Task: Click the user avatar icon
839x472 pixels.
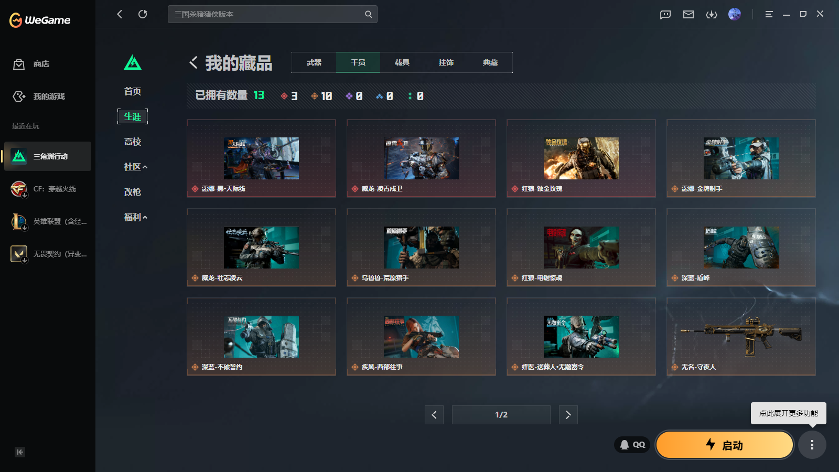Action: (x=735, y=14)
